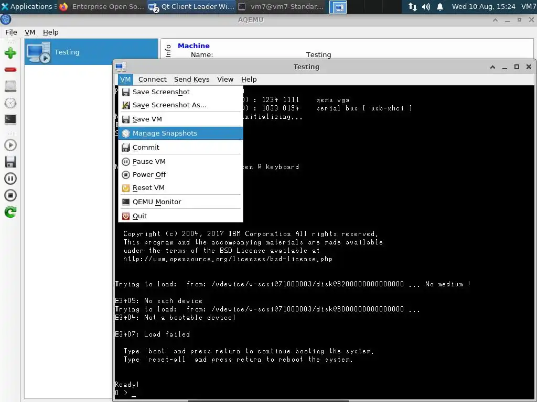537x402 pixels.
Task: Remove VM using the red minus icon
Action: [10, 70]
